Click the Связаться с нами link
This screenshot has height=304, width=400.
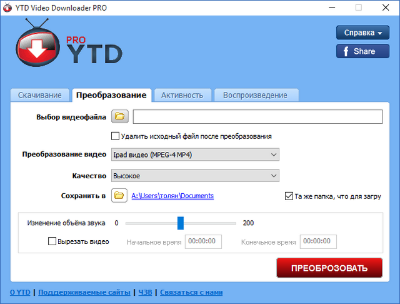191,292
